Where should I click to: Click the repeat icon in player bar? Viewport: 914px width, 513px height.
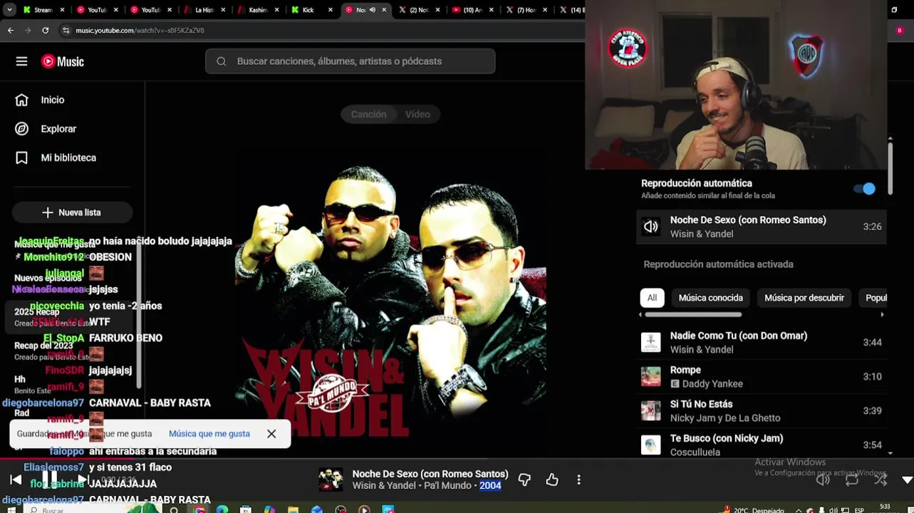tap(852, 480)
